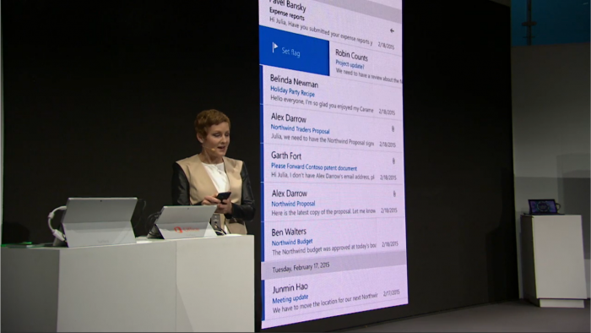Click the unread blue bar beside Ben Walters

pyautogui.click(x=263, y=241)
